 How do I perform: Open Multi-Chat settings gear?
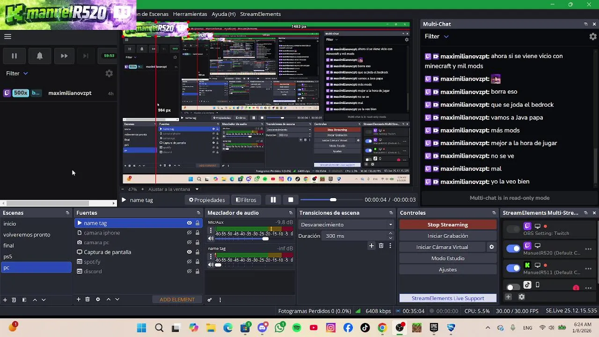click(x=592, y=37)
